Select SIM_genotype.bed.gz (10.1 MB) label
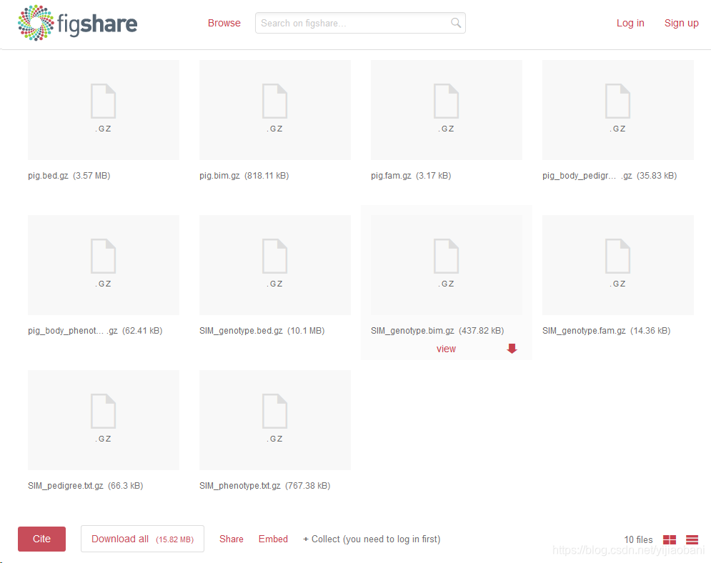Screen dimensions: 711x563 coord(262,331)
